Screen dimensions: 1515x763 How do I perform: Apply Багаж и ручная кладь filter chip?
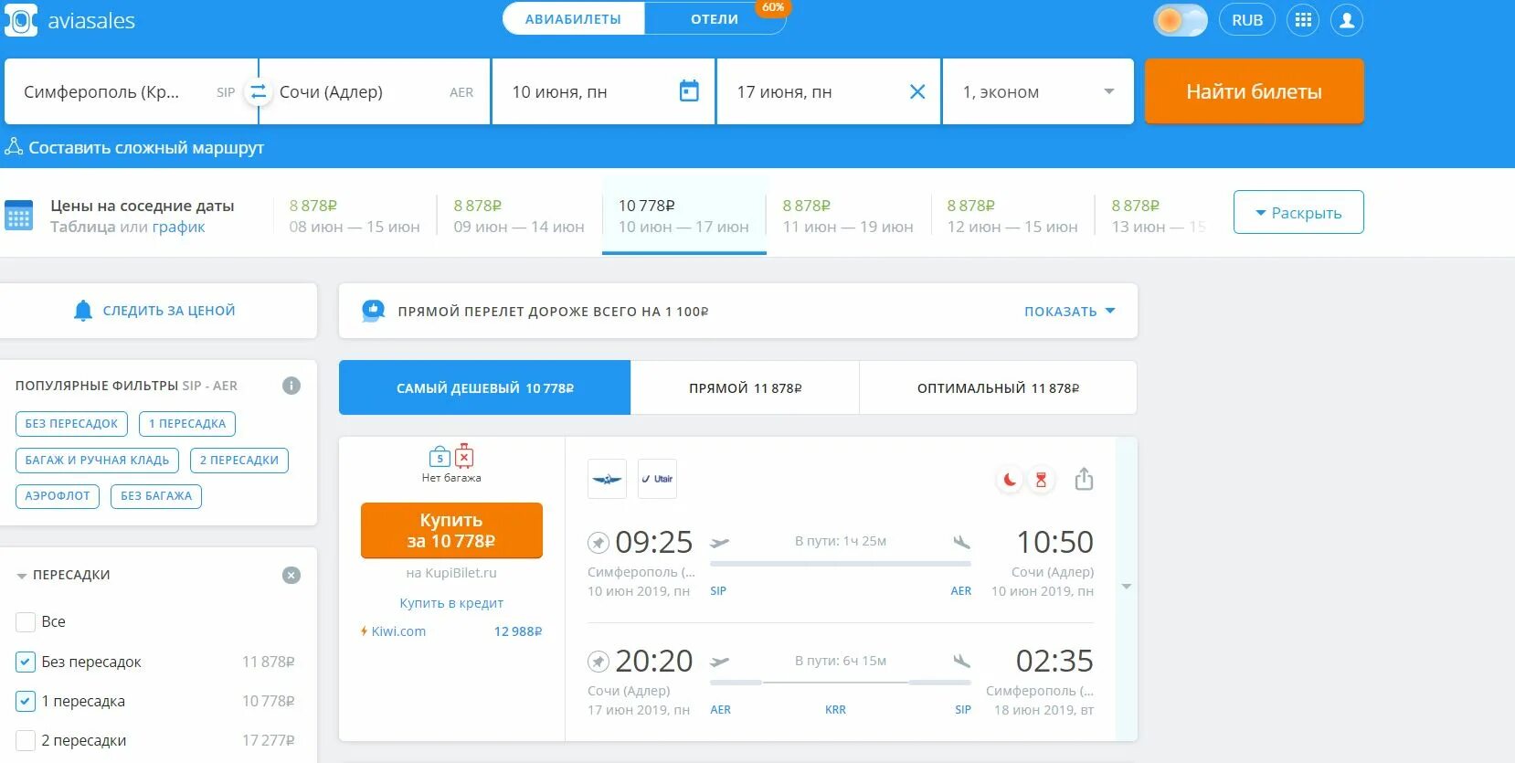(x=97, y=461)
